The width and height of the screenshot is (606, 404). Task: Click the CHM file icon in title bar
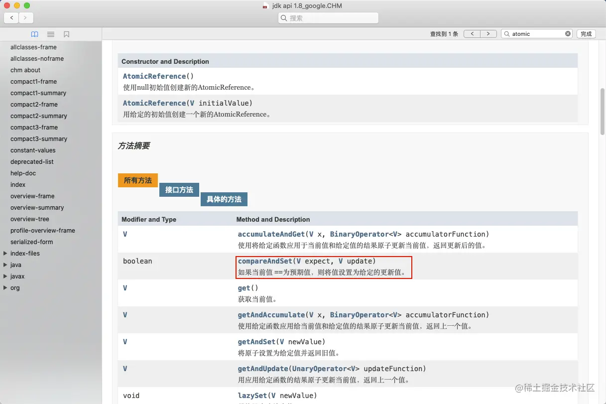point(266,6)
